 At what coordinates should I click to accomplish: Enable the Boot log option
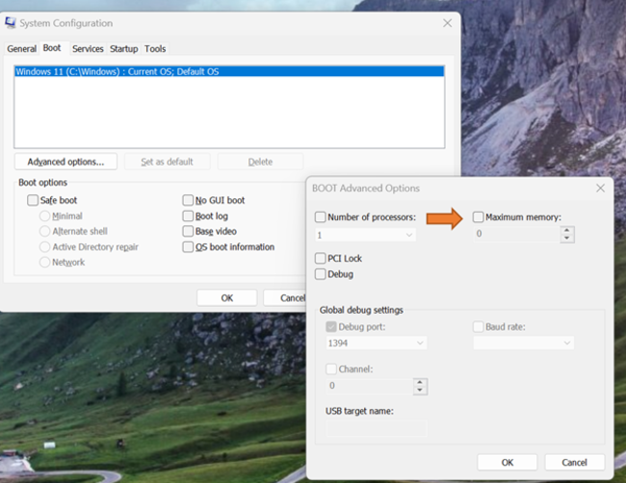188,216
